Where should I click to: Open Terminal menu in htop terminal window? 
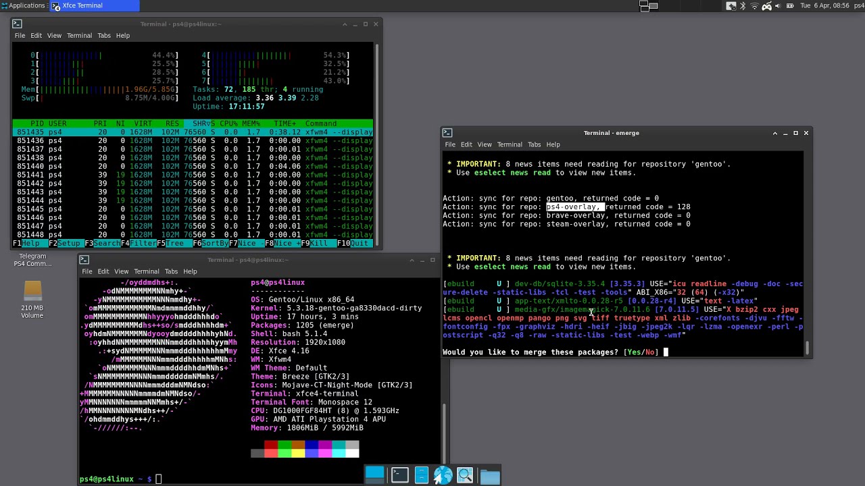tap(79, 36)
